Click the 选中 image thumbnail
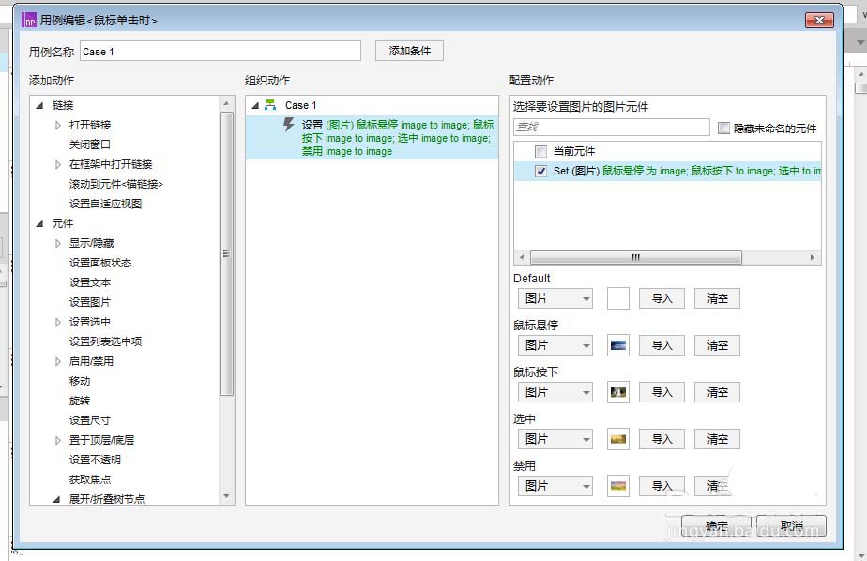Screen dimensions: 867x561 [x=618, y=439]
